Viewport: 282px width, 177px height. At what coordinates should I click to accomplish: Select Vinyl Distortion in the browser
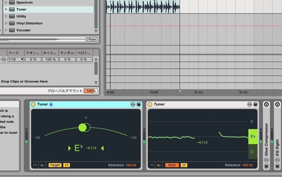29,23
